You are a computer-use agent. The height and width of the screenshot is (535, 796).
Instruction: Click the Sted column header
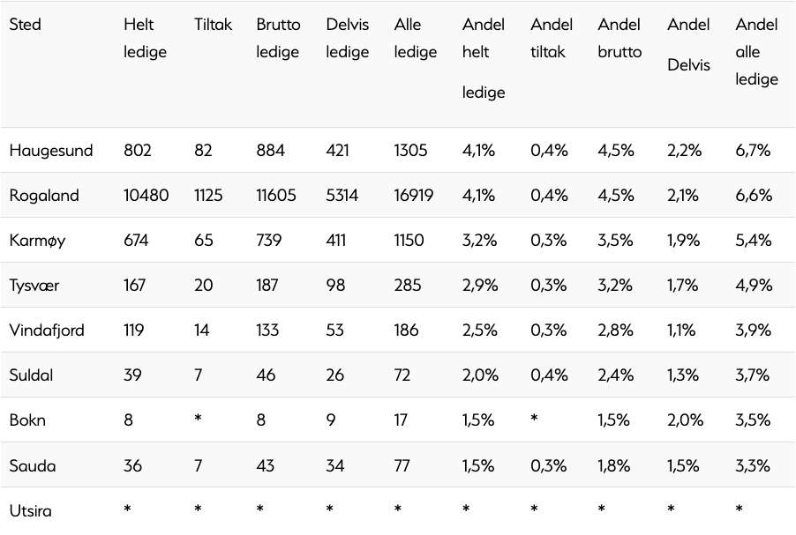pyautogui.click(x=25, y=25)
